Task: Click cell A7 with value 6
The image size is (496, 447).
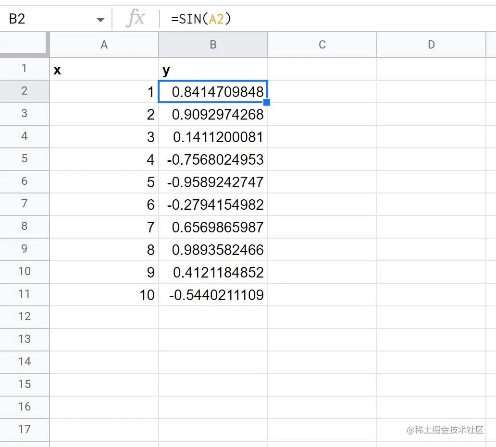Action: click(x=104, y=204)
